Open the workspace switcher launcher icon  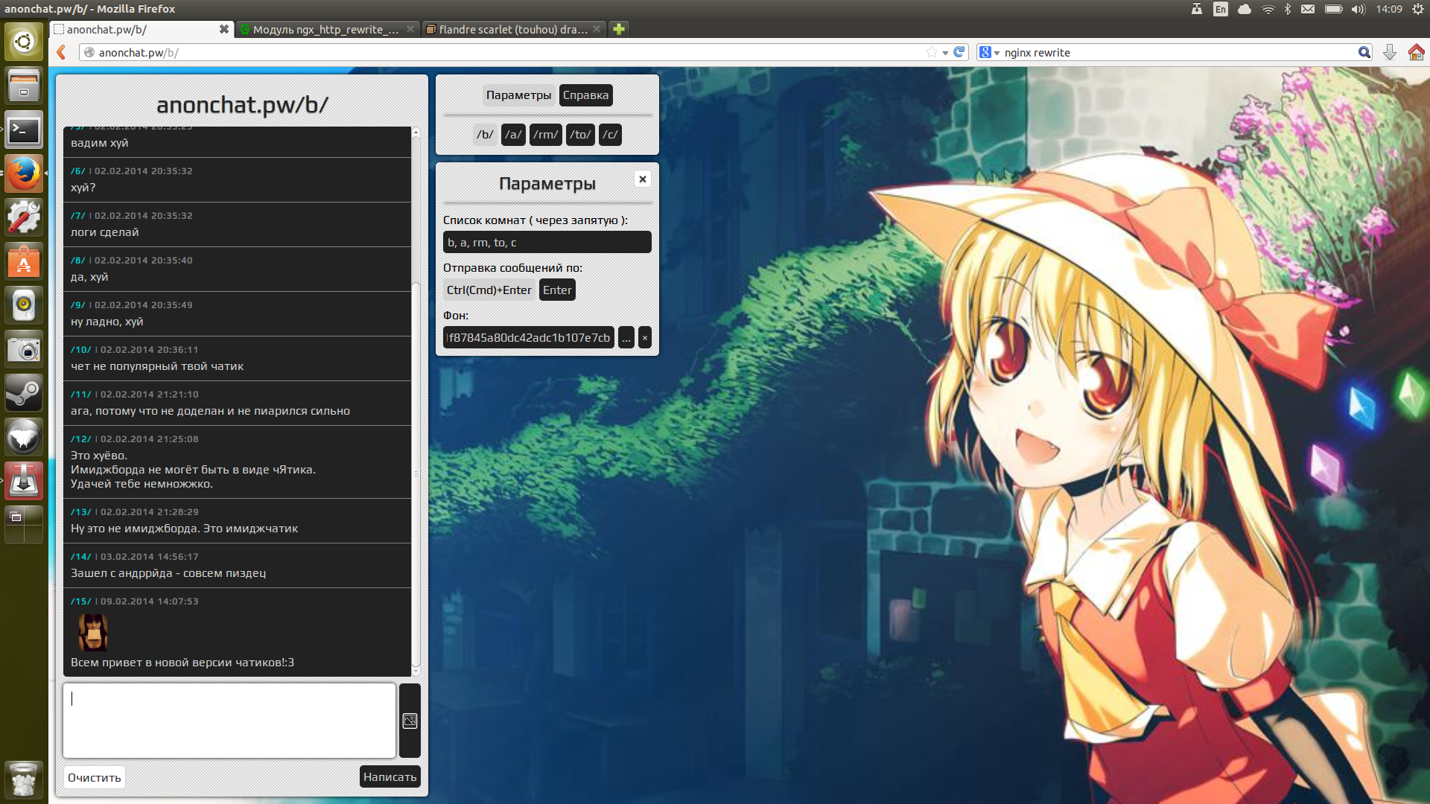24,524
